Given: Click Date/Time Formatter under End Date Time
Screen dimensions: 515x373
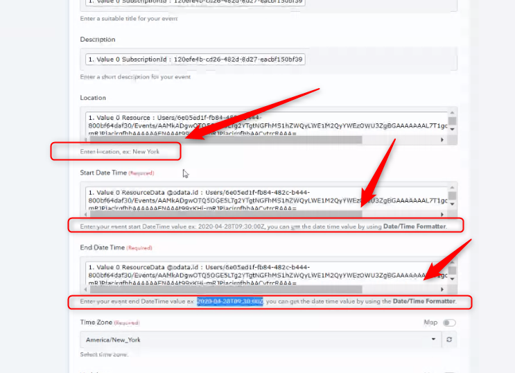Looking at the screenshot, I should 424,302.
